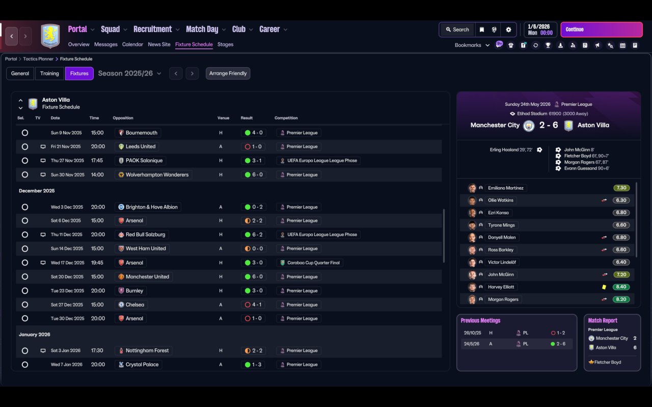Click the people search icon in bookmarks bar

(573, 45)
